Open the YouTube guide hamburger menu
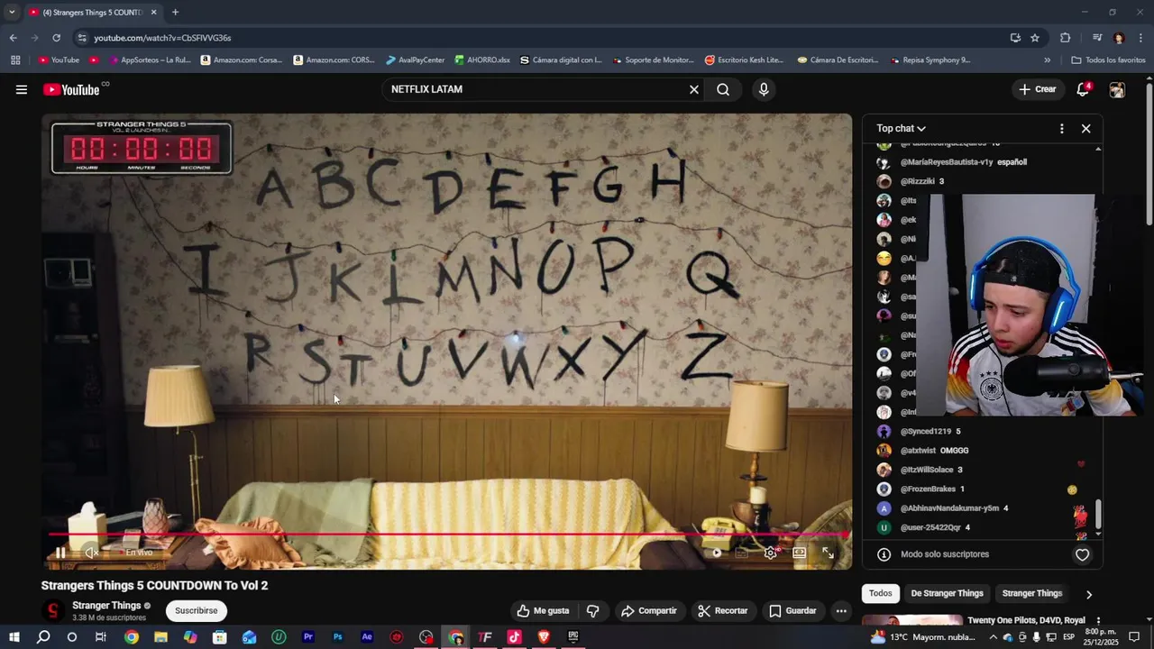The image size is (1154, 649). click(22, 89)
